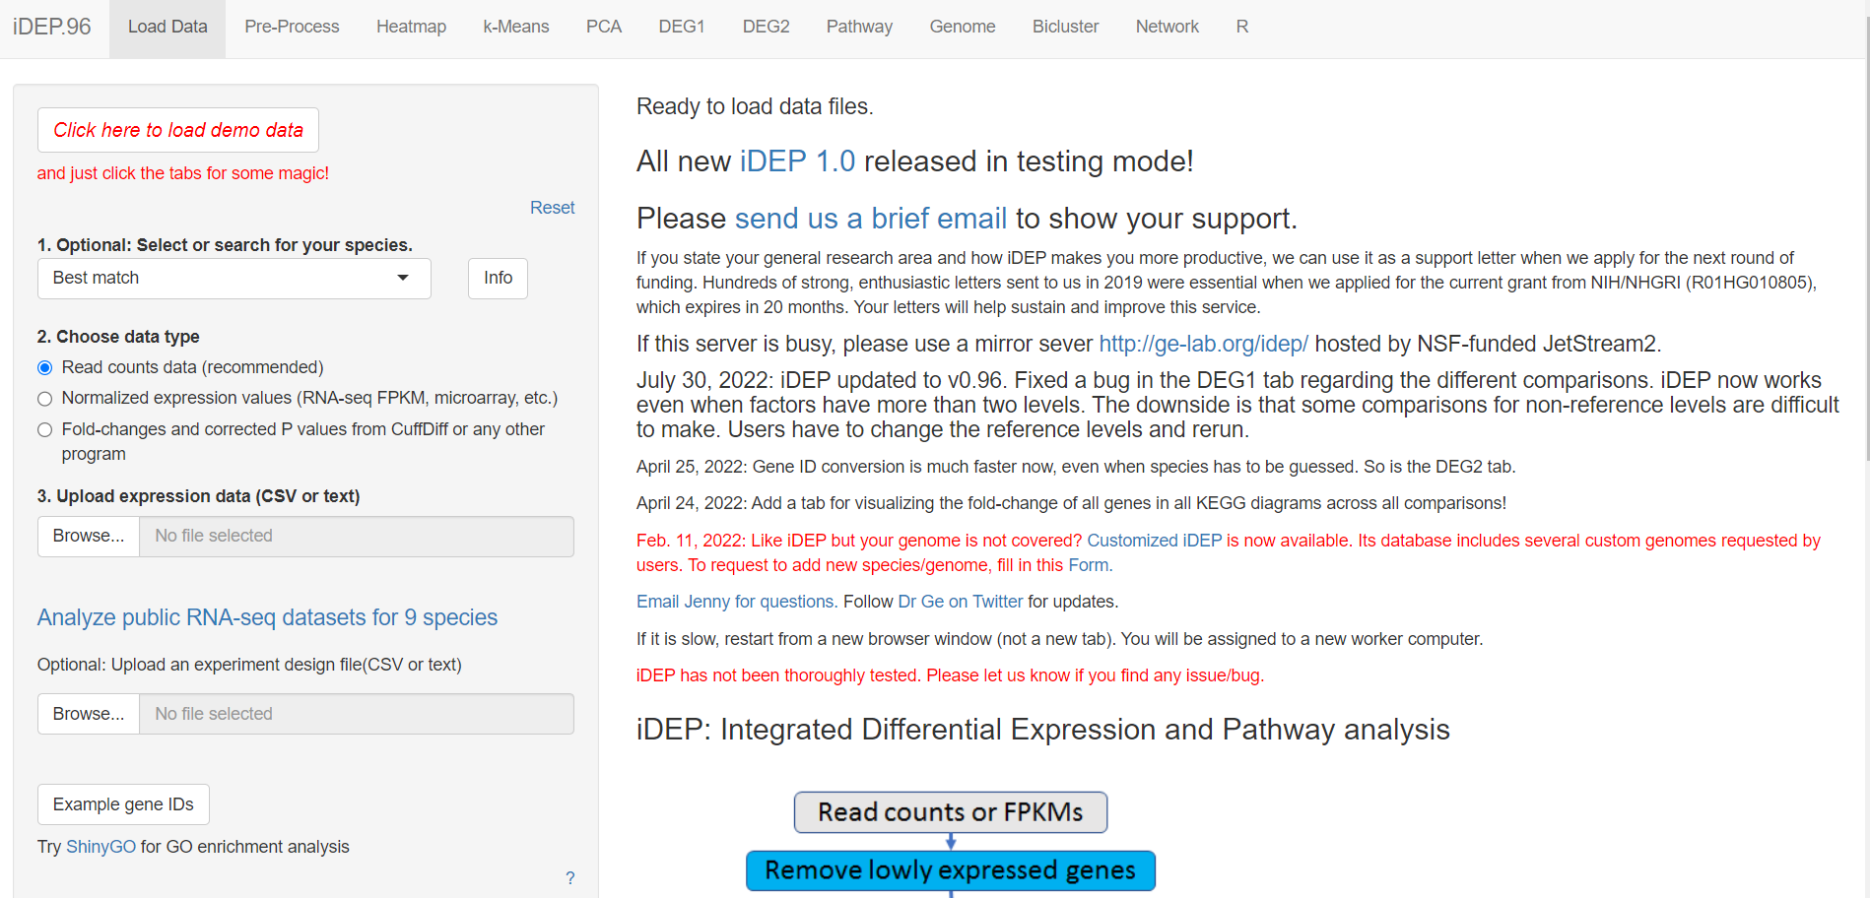The image size is (1870, 898).
Task: Follow the ShinyGO link
Action: click(x=100, y=847)
